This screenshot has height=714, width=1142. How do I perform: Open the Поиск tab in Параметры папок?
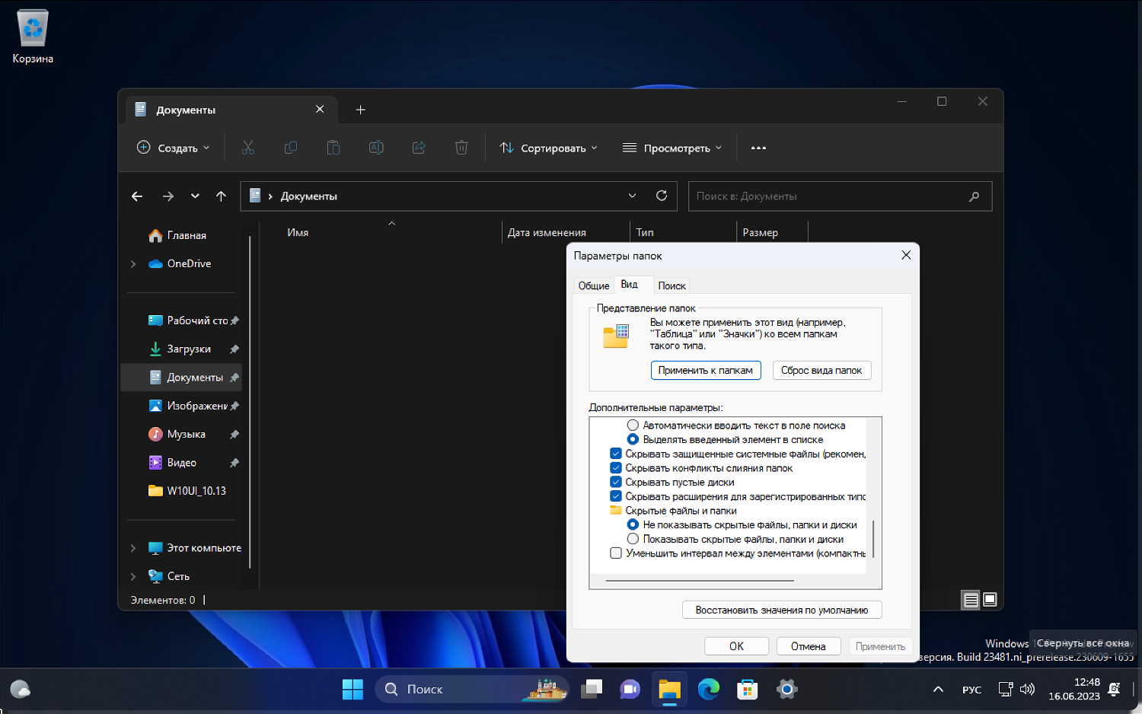tap(671, 285)
